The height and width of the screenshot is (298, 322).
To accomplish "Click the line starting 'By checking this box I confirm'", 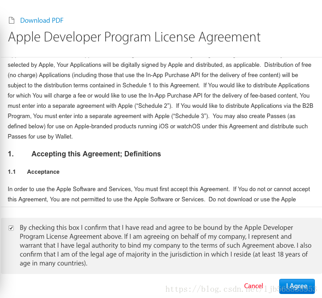I will [156, 228].
